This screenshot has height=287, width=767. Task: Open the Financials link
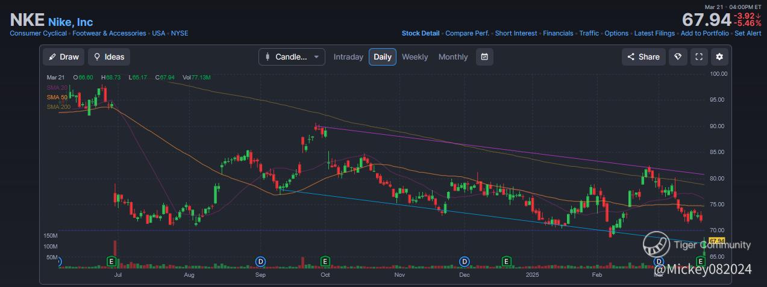click(558, 34)
